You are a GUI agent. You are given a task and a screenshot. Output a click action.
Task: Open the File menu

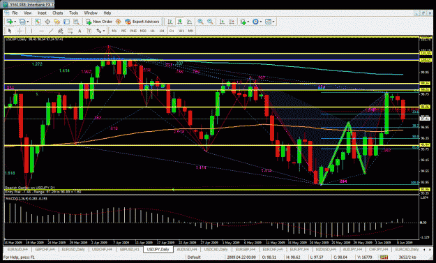[x=15, y=13]
